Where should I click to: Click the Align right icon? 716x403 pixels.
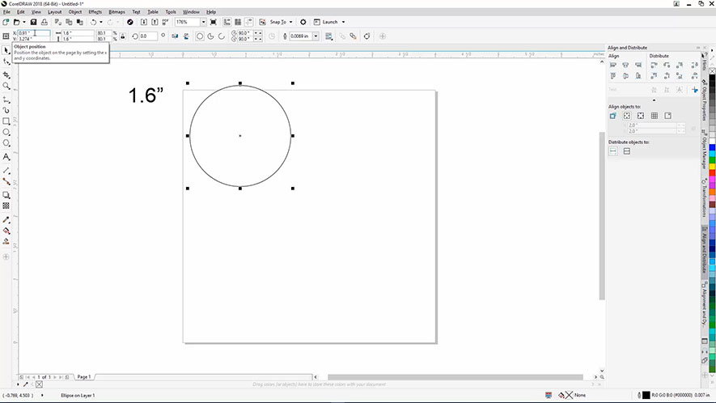tap(639, 65)
